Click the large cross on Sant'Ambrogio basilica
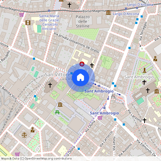Viewport: 161px width, 161px height. point(148,91)
